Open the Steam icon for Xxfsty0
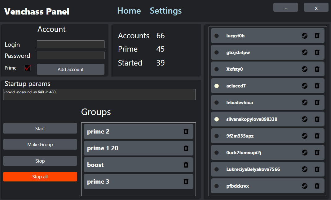Image resolution: width=331 pixels, height=200 pixels. (305, 69)
